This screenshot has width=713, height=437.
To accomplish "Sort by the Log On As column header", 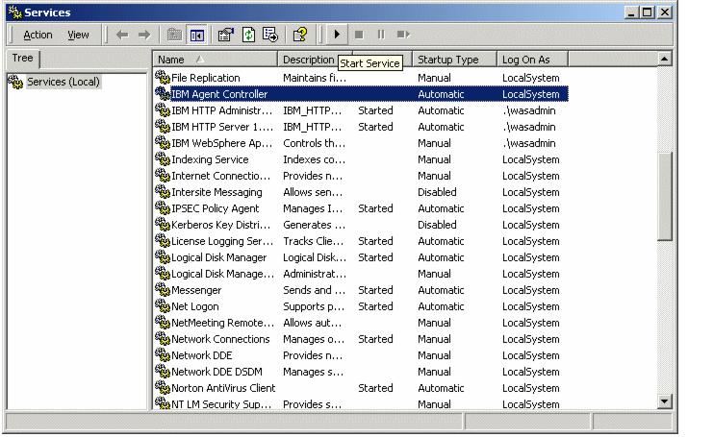I will 532,60.
